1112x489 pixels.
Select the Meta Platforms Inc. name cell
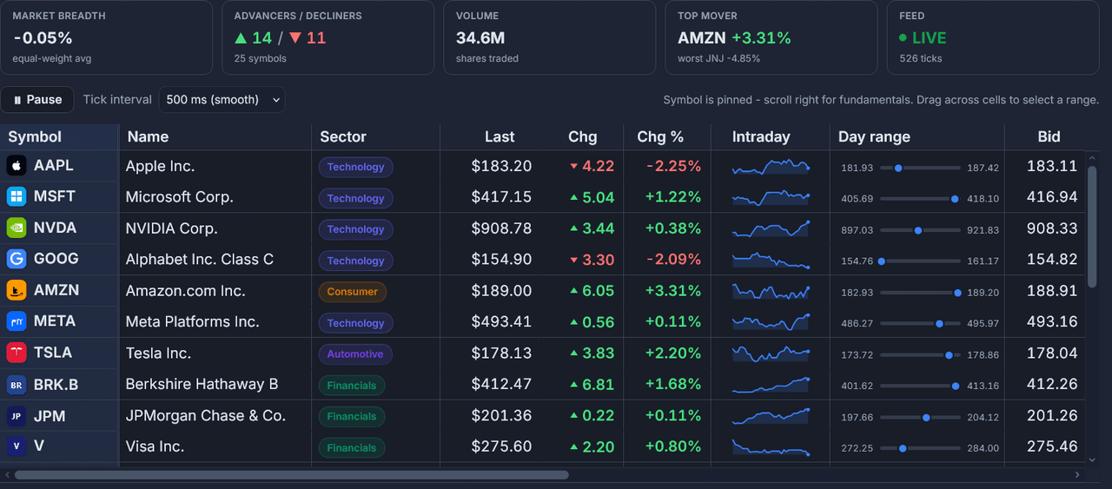pyautogui.click(x=215, y=322)
